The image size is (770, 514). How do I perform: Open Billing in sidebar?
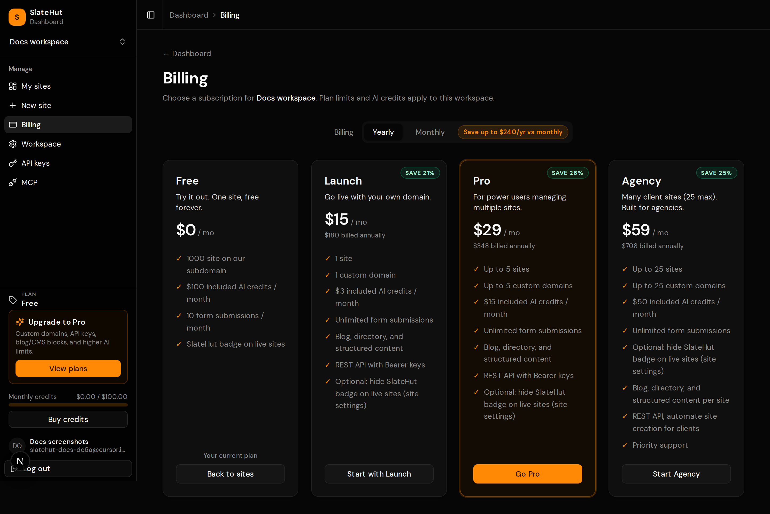pos(68,125)
